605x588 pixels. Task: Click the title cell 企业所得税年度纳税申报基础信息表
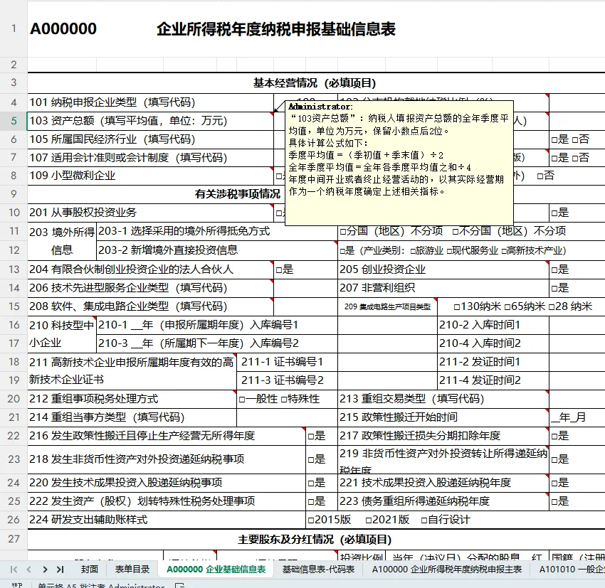pyautogui.click(x=276, y=29)
